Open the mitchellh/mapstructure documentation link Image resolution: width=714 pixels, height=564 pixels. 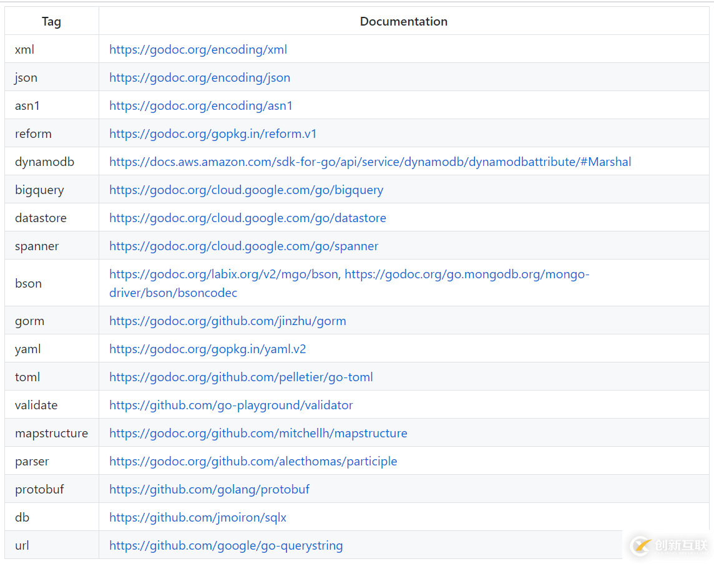258,433
